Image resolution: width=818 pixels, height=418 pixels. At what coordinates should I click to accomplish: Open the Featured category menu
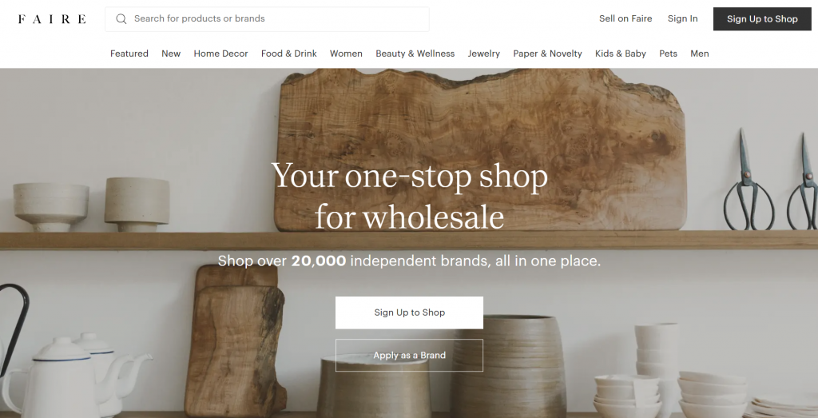click(129, 54)
